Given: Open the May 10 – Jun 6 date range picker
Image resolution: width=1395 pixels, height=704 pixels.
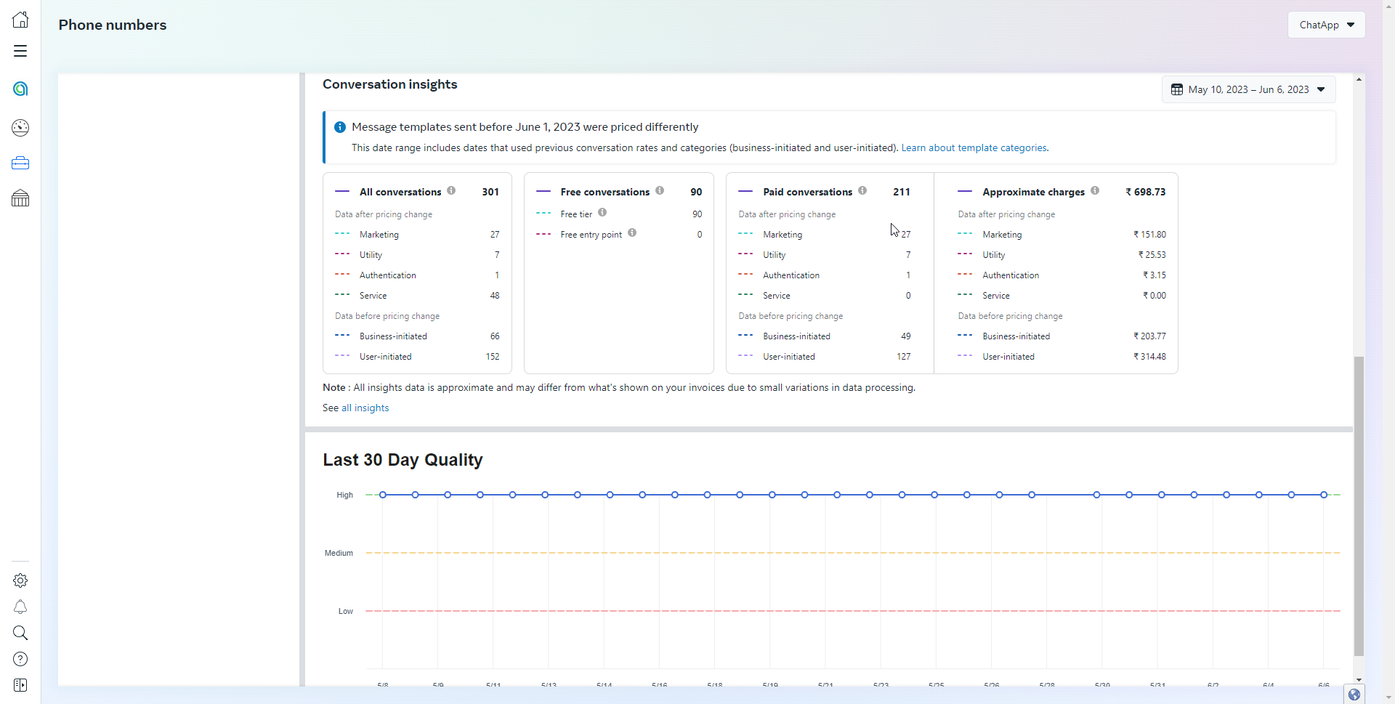Looking at the screenshot, I should click(x=1248, y=89).
